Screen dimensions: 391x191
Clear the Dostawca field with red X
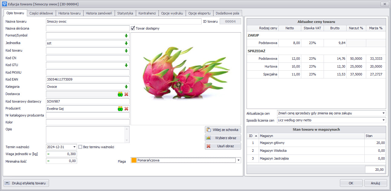click(x=126, y=94)
